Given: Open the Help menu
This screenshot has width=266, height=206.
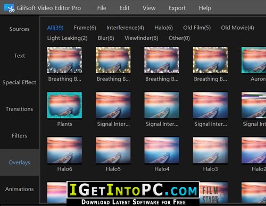Looking at the screenshot, I should click(x=205, y=8).
